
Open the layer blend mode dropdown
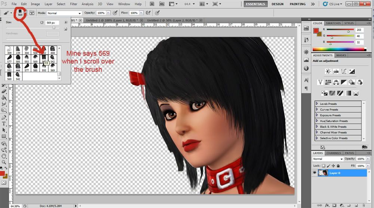point(328,159)
